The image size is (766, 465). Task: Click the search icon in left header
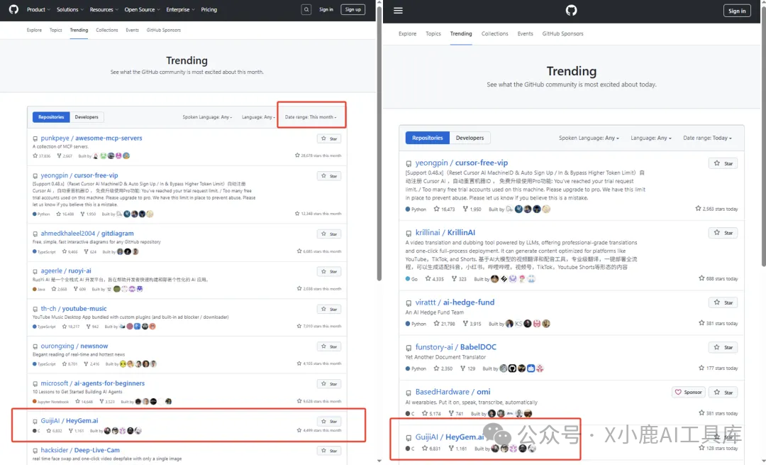coord(306,9)
